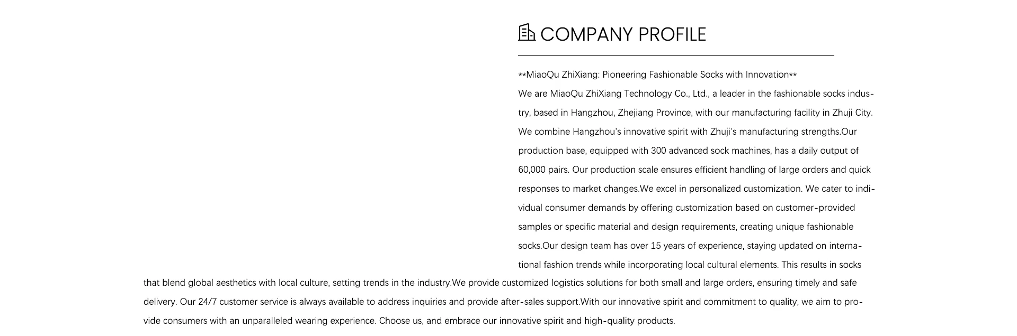This screenshot has width=1017, height=336.
Task: Click the divider line under the heading
Action: [x=676, y=55]
